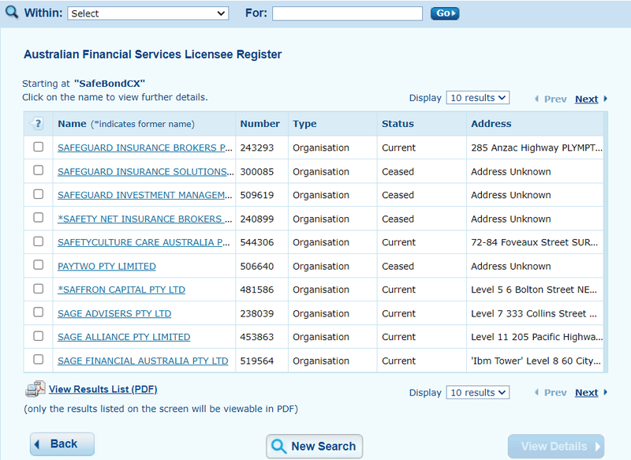The image size is (631, 460).
Task: Open the bottom Display 10 results dropdown
Action: 478,392
